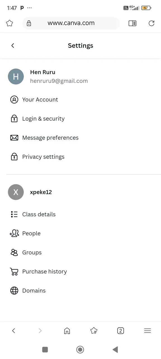Open the browser hamburger menu

pos(148,331)
